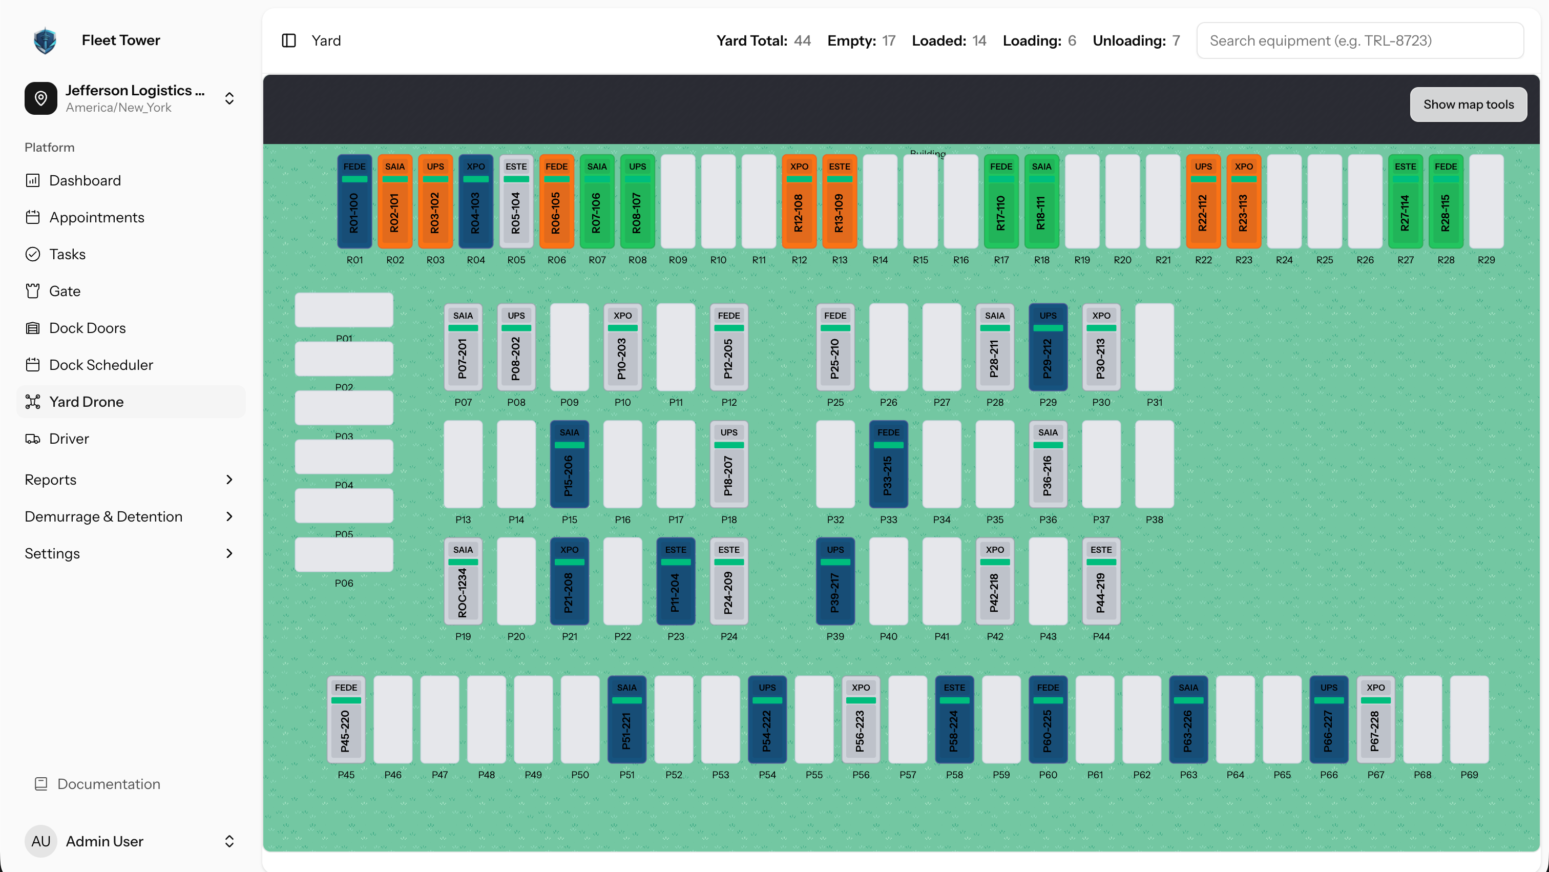Select the Appointments calendar icon
1549x872 pixels.
pos(33,217)
